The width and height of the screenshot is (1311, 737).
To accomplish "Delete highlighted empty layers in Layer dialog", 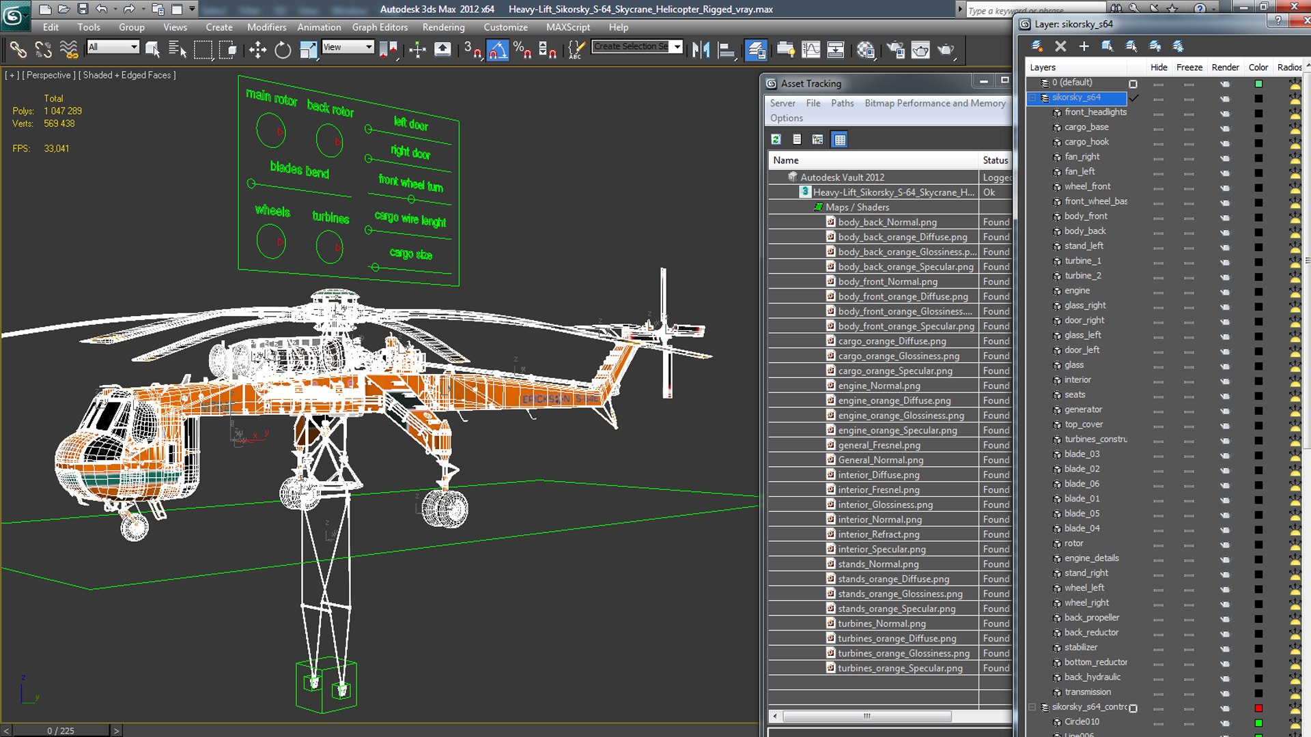I will click(x=1060, y=46).
